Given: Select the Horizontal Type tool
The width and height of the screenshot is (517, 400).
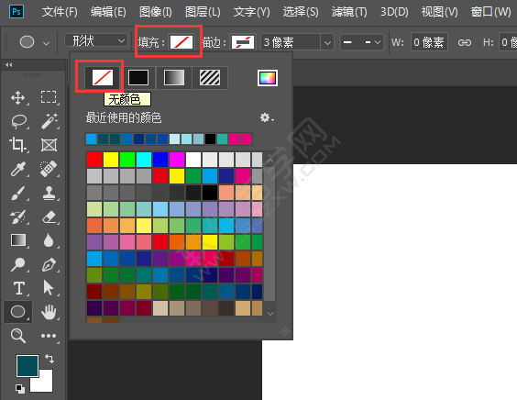Looking at the screenshot, I should click(18, 288).
